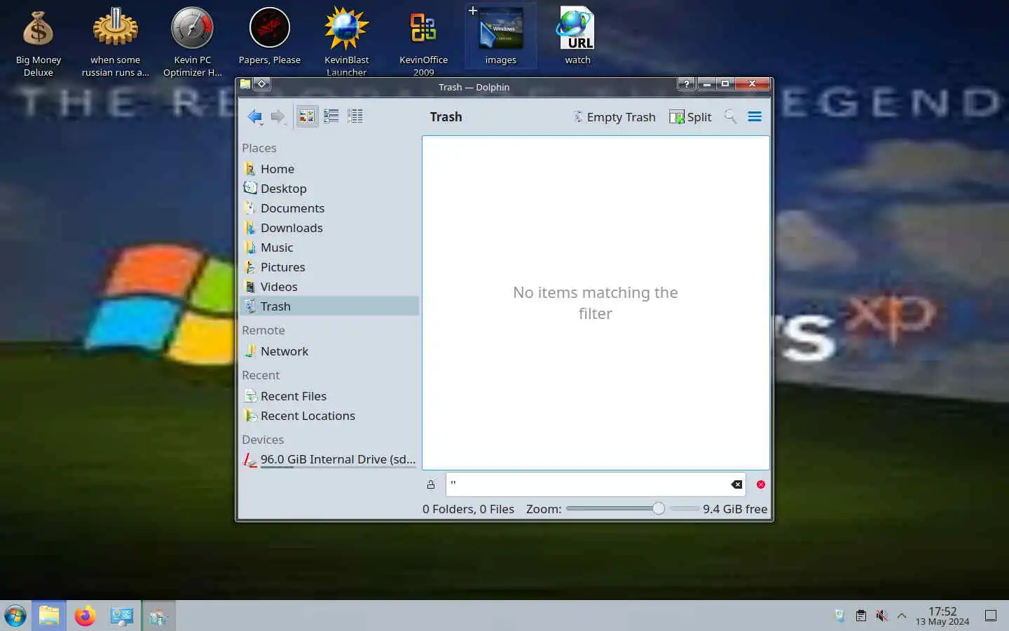Click the titlebar help question mark button
The height and width of the screenshot is (631, 1009).
[687, 84]
